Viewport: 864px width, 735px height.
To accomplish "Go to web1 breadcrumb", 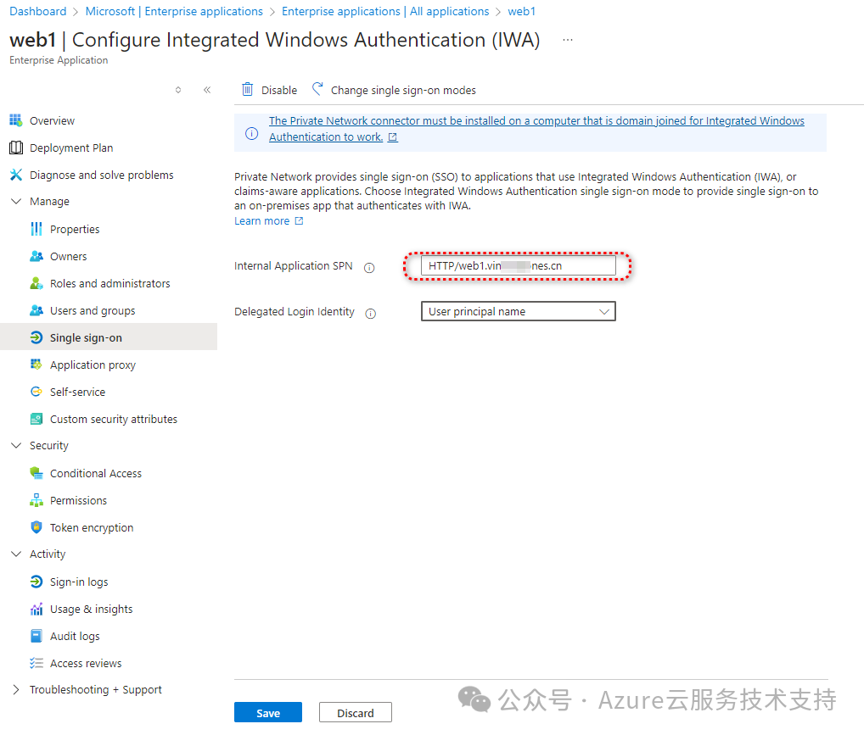I will pos(521,11).
